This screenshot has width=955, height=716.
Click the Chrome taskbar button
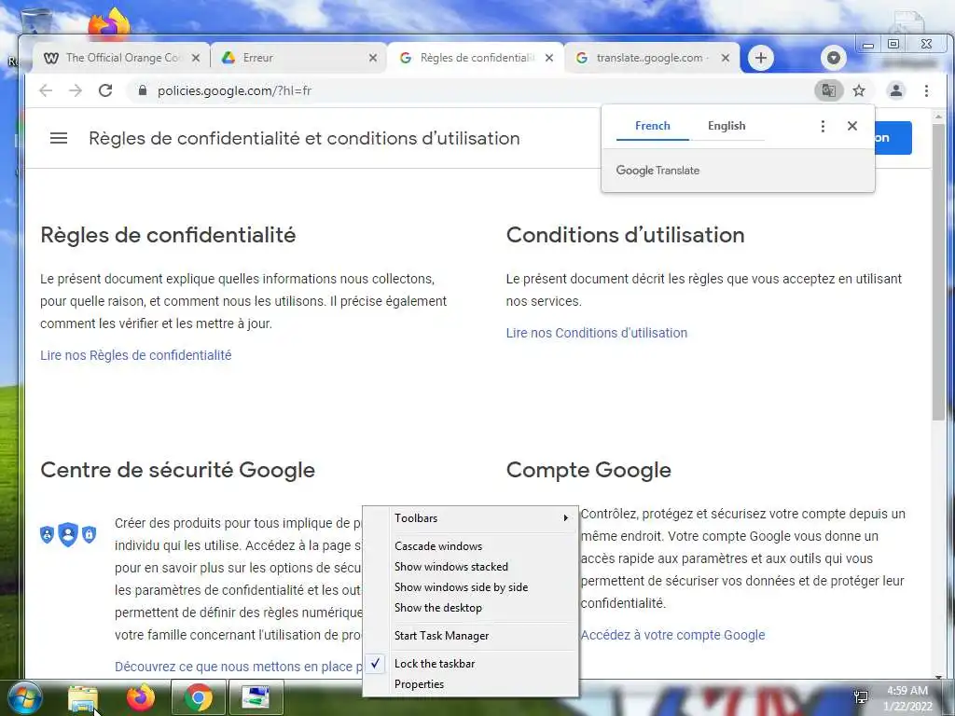tap(199, 697)
